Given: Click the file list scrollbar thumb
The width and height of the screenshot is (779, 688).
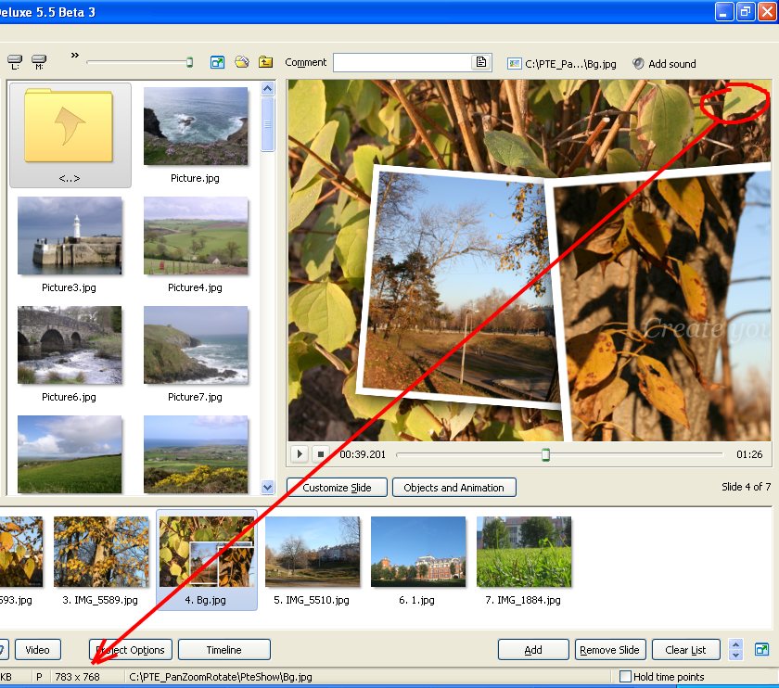Looking at the screenshot, I should (267, 124).
